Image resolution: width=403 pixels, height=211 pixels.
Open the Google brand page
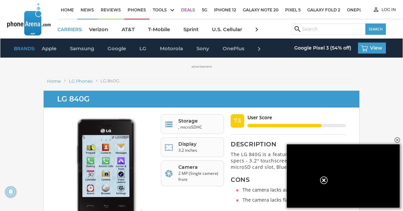point(117,49)
